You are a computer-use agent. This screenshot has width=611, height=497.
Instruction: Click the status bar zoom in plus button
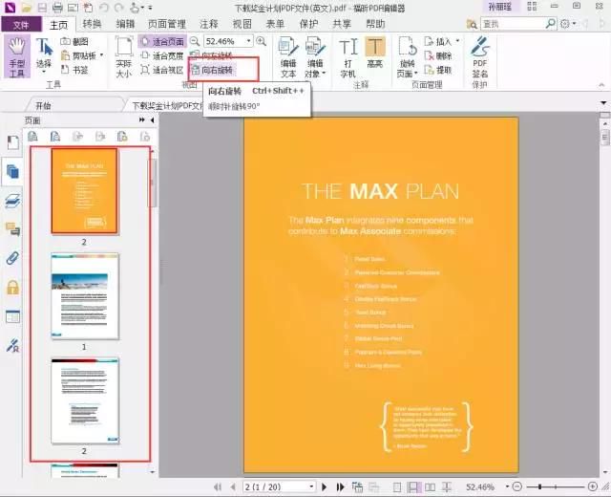[x=592, y=486]
